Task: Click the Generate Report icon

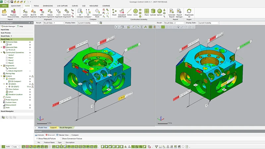Action: [x=172, y=12]
